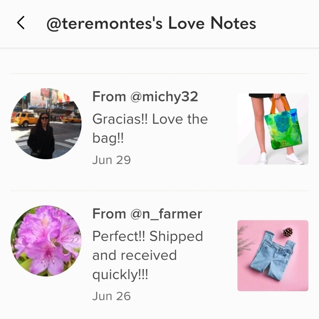Tap the @teremontes's Love Notes title
Image resolution: width=319 pixels, height=319 pixels.
click(x=151, y=24)
